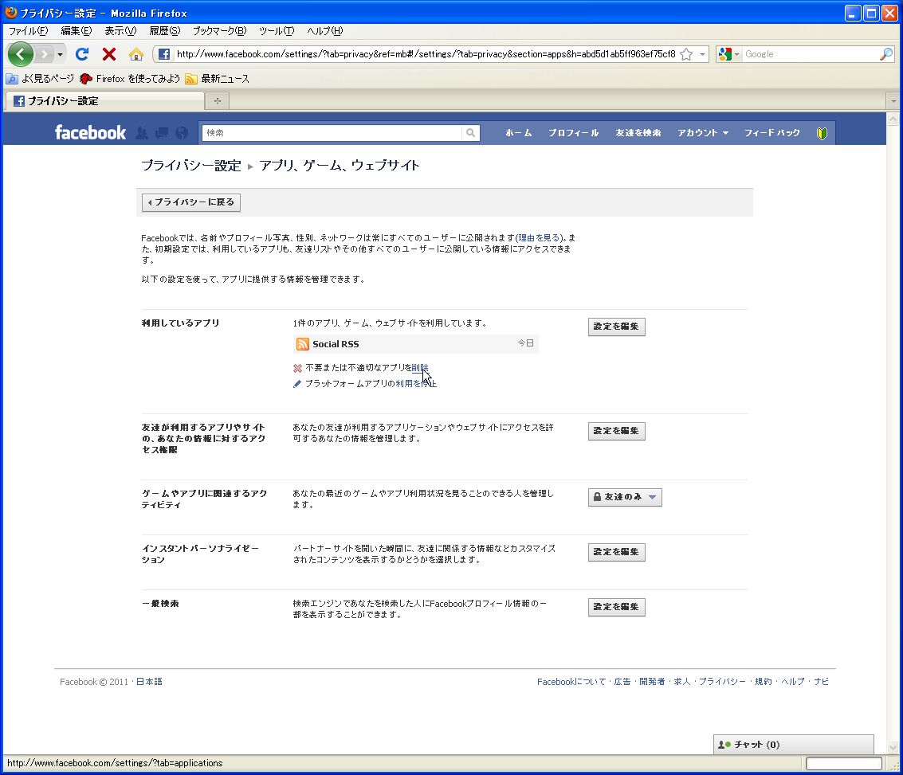Viewport: 903px width, 775px height.
Task: Open the Firefox を使ってみよう bookmark
Action: pos(130,79)
